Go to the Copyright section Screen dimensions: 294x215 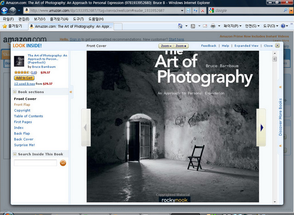[x=22, y=110]
